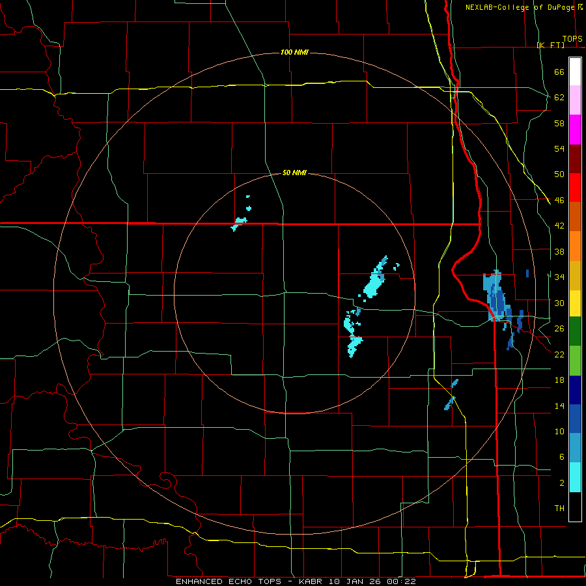Click the dark green 30 kft legend swatch

[575, 331]
